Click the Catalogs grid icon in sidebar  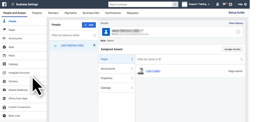click(4, 64)
